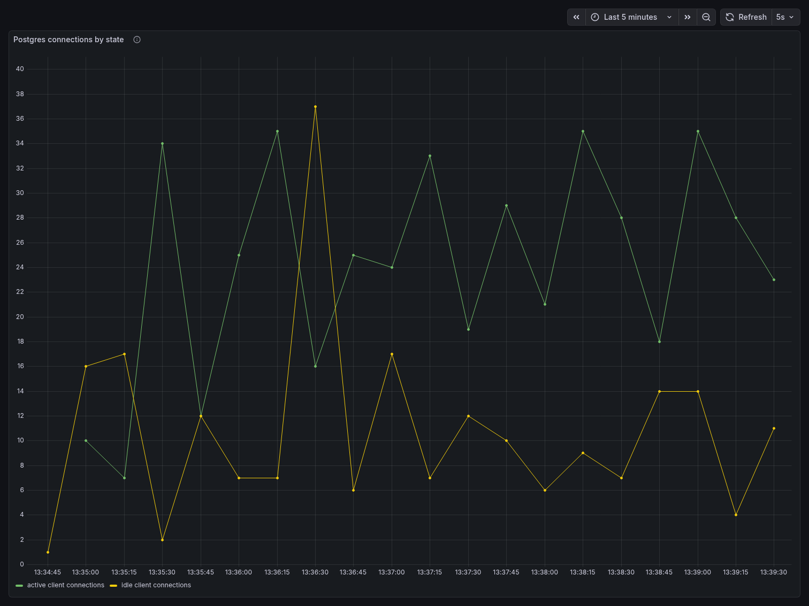This screenshot has height=606, width=809.
Task: Zoom out the time range
Action: pos(706,17)
